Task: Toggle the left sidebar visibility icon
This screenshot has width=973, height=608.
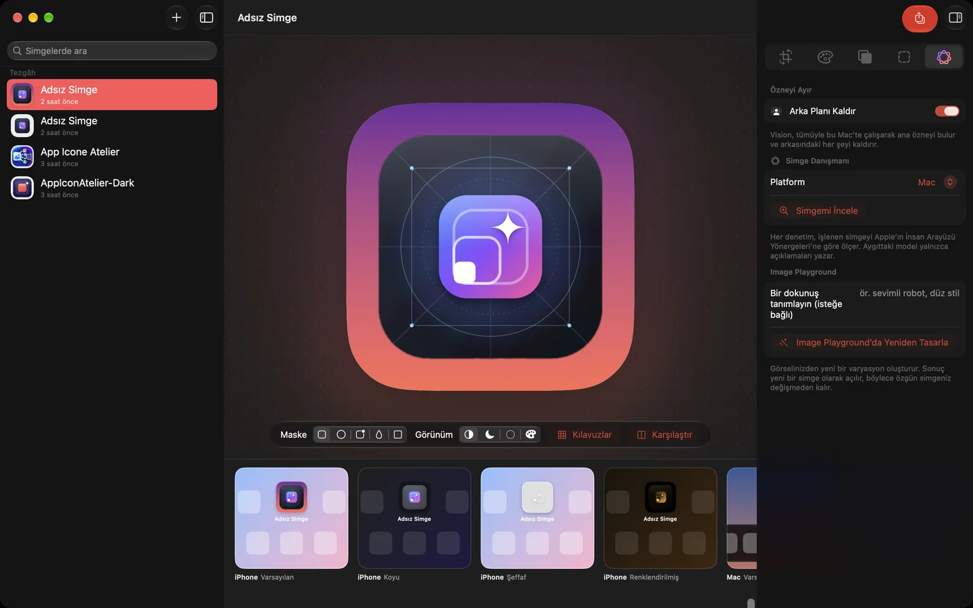Action: tap(207, 18)
